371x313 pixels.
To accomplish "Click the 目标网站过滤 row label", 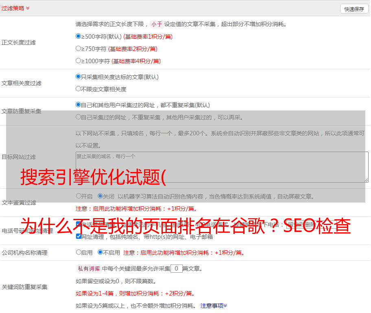I will tap(18, 157).
